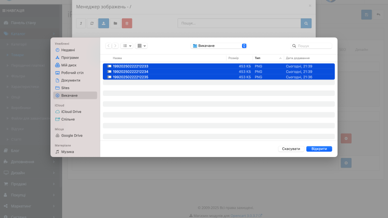Click blue add image button
Viewport: 388px width, 218px height.
click(346, 163)
